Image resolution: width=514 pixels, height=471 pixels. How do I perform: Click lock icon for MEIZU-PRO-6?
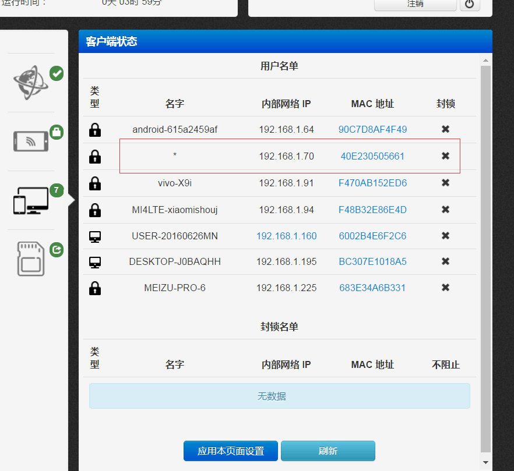(95, 288)
